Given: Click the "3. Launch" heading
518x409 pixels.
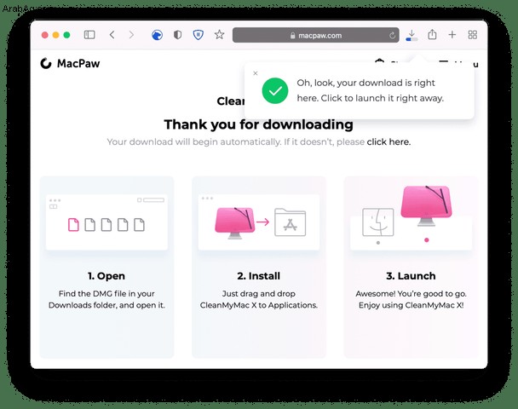Looking at the screenshot, I should [x=411, y=276].
